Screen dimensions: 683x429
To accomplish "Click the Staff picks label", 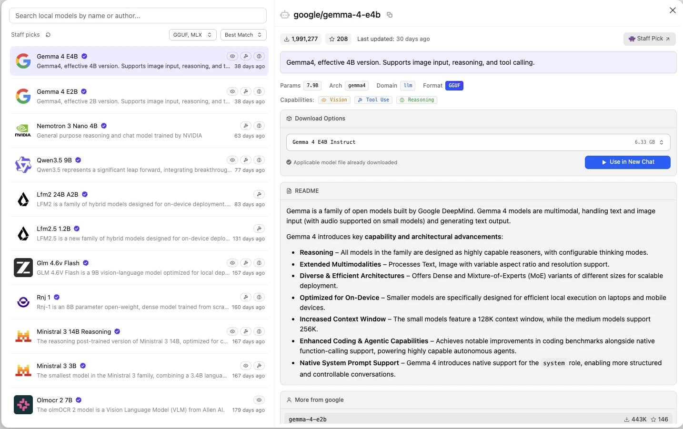I will tap(25, 35).
